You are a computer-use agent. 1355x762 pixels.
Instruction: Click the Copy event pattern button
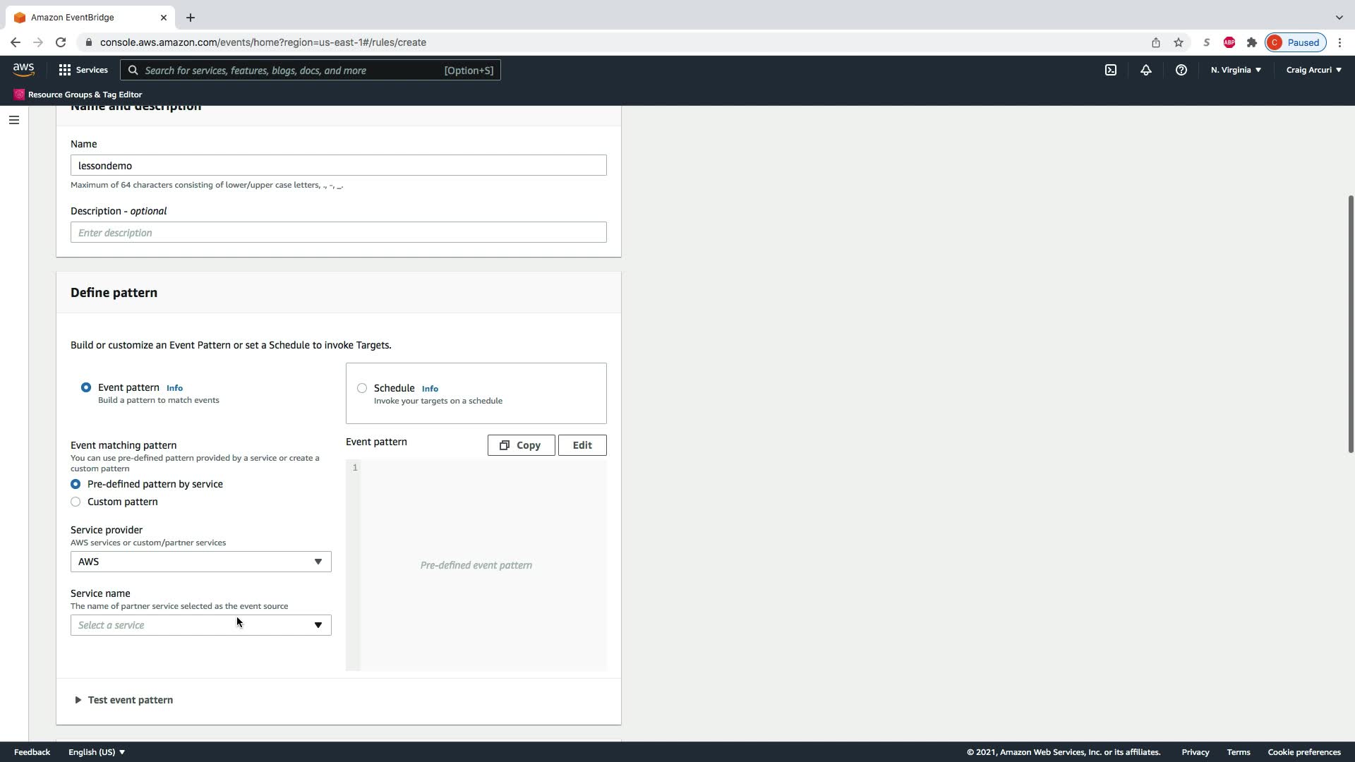[x=521, y=445]
